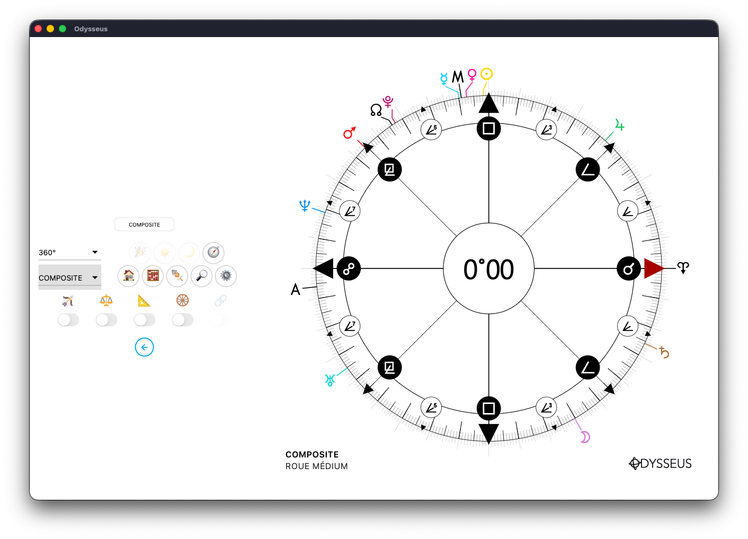
Task: Expand the COMPOSITE chart type dropdown
Action: point(69,278)
